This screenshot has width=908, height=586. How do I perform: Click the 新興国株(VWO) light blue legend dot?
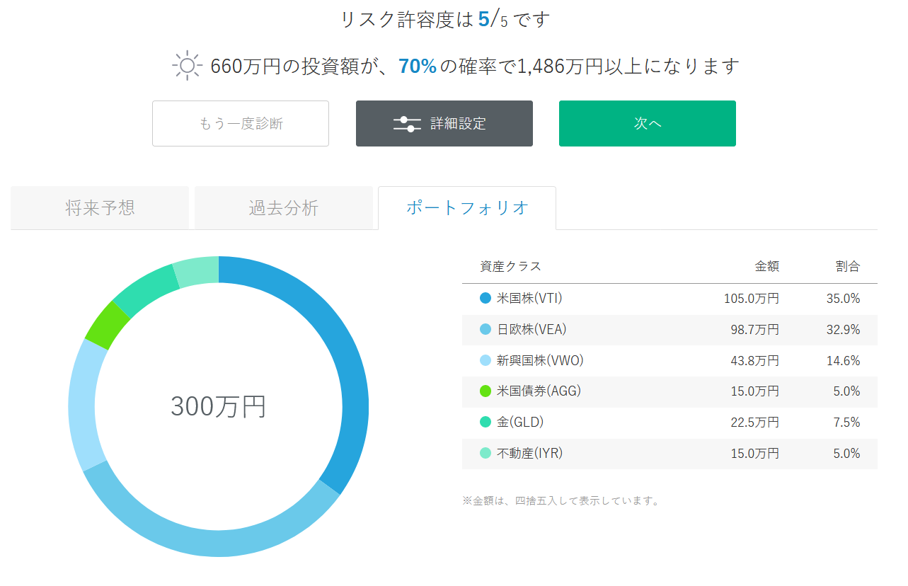[x=485, y=361]
